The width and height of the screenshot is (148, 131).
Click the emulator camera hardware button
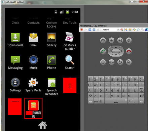click(103, 40)
